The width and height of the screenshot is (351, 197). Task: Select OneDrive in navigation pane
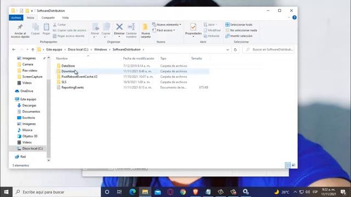coord(27,91)
